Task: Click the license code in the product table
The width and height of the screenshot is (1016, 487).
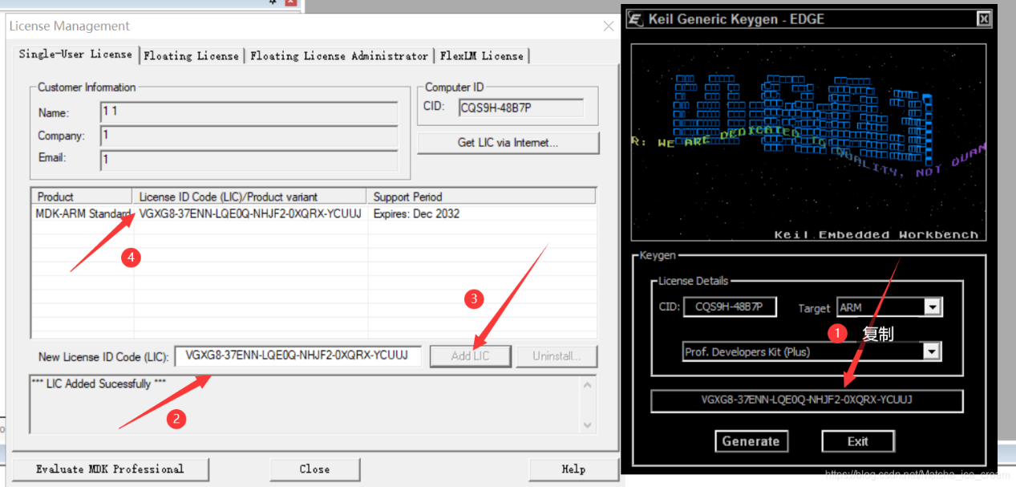Action: coord(250,214)
